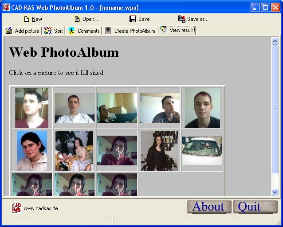Open the www.cadkas.de website link
The width and height of the screenshot is (283, 227).
[40, 208]
